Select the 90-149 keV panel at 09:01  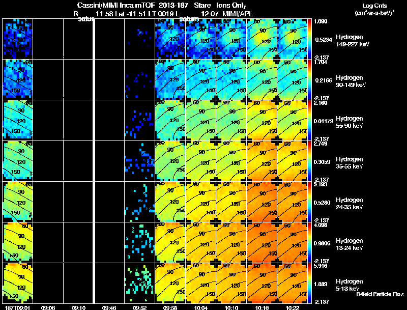click(18, 79)
